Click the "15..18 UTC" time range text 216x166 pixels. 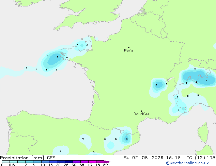tap(179, 158)
